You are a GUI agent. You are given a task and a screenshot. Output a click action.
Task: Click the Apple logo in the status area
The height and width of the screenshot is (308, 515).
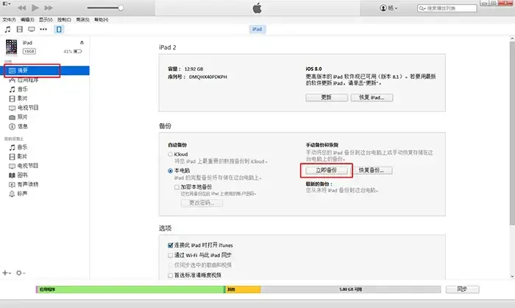pyautogui.click(x=257, y=8)
